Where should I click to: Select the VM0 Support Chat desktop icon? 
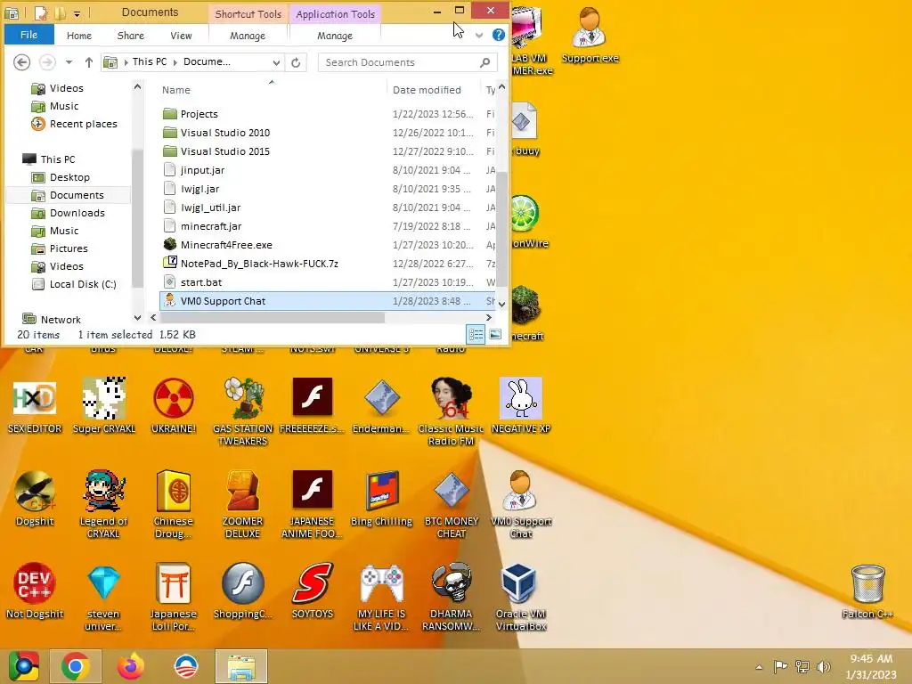pyautogui.click(x=520, y=504)
